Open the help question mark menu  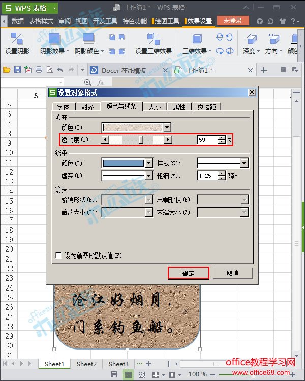pyautogui.click(x=295, y=21)
